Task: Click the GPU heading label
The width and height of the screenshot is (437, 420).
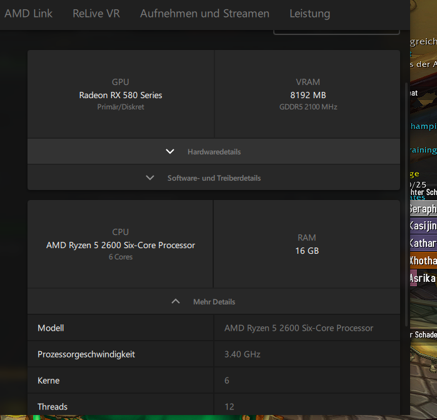Action: tap(121, 82)
